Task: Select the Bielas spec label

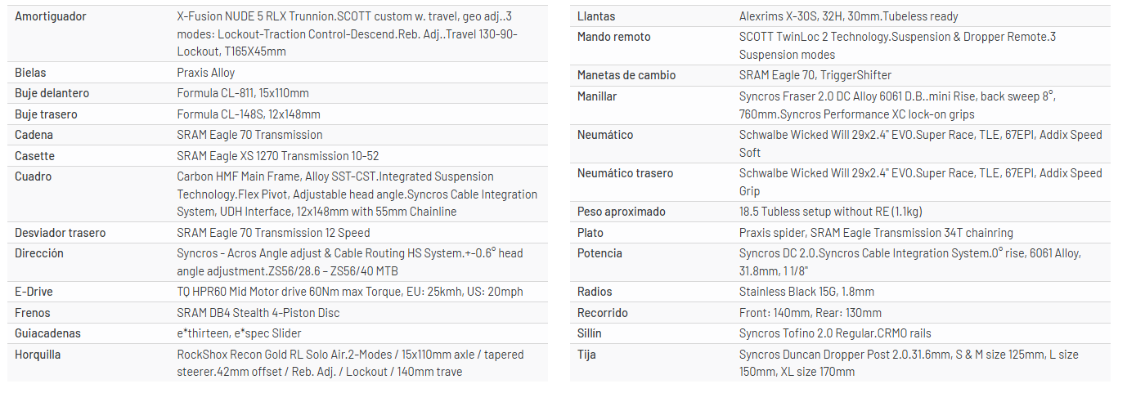Action: (30, 73)
